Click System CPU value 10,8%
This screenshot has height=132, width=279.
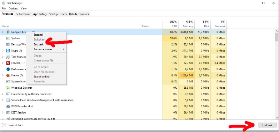[170, 38]
